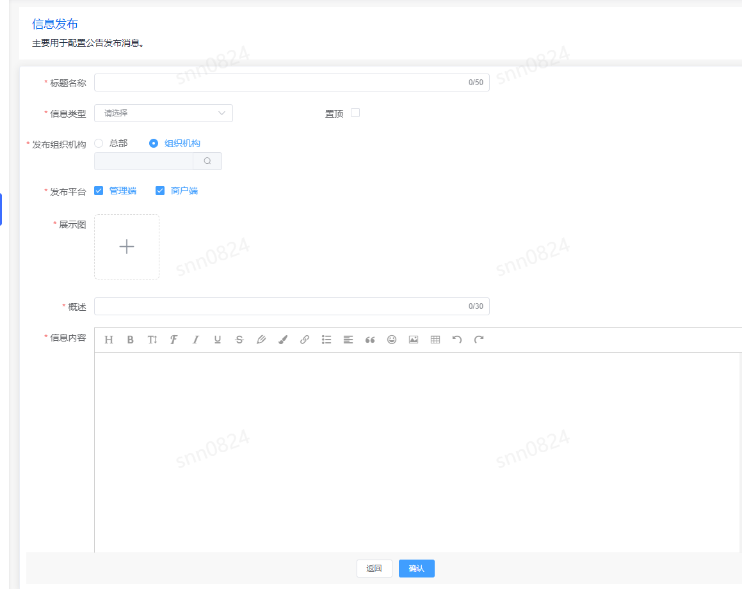
Task: Click the 信息发布 page title
Action: tap(55, 24)
